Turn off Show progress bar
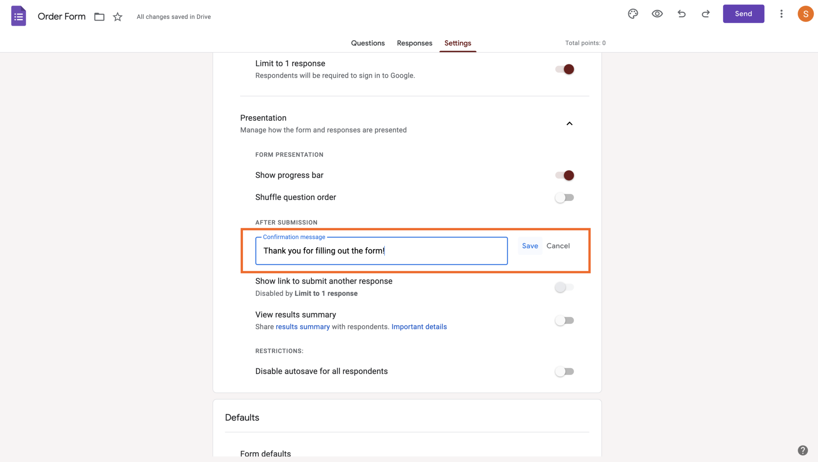818x462 pixels. [564, 175]
